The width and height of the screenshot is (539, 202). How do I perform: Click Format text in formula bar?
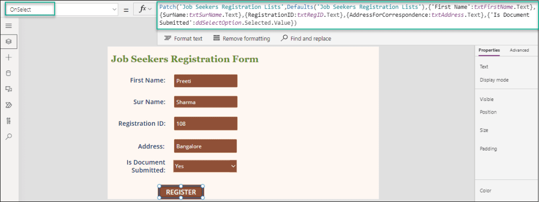(x=183, y=38)
